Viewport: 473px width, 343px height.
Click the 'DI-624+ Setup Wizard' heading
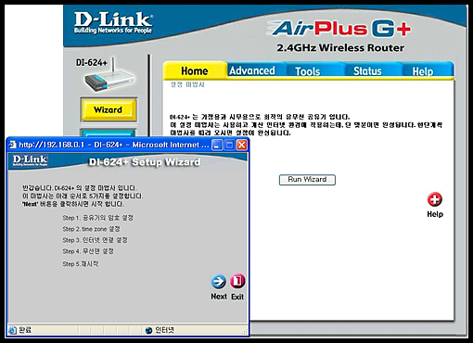click(x=145, y=162)
